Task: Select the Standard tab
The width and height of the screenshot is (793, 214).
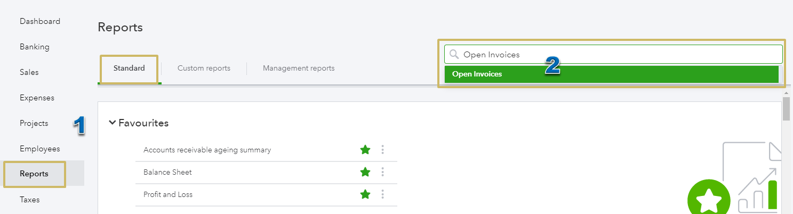Action: pos(129,68)
